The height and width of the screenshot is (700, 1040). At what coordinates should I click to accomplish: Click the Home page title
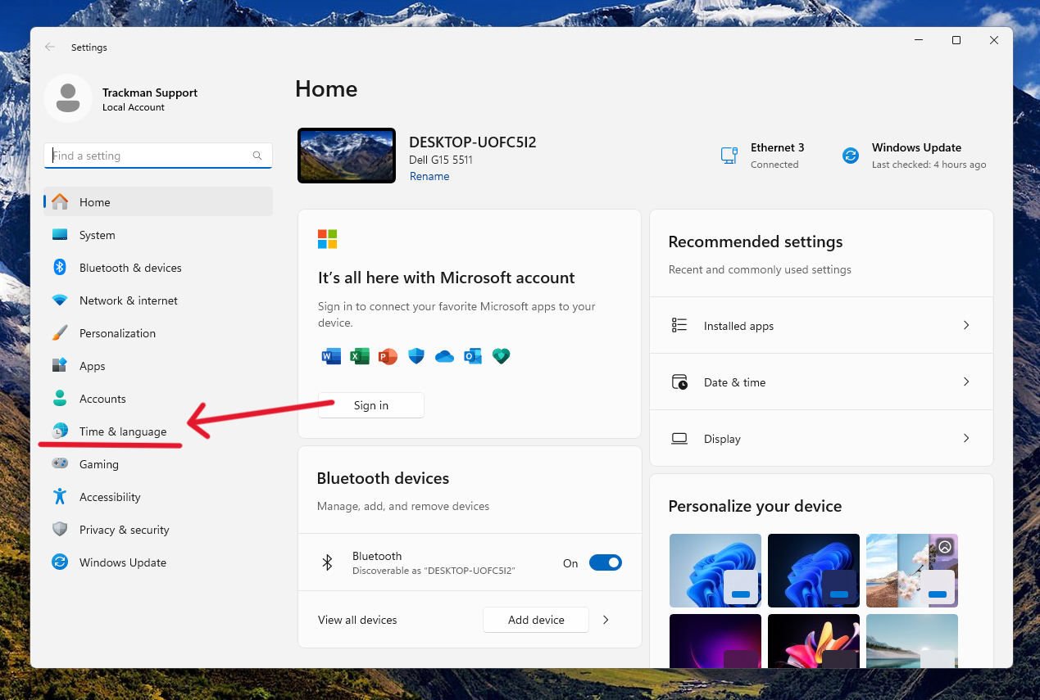pyautogui.click(x=326, y=89)
